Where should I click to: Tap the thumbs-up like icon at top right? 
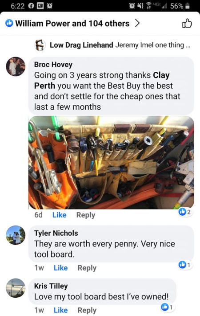187,23
